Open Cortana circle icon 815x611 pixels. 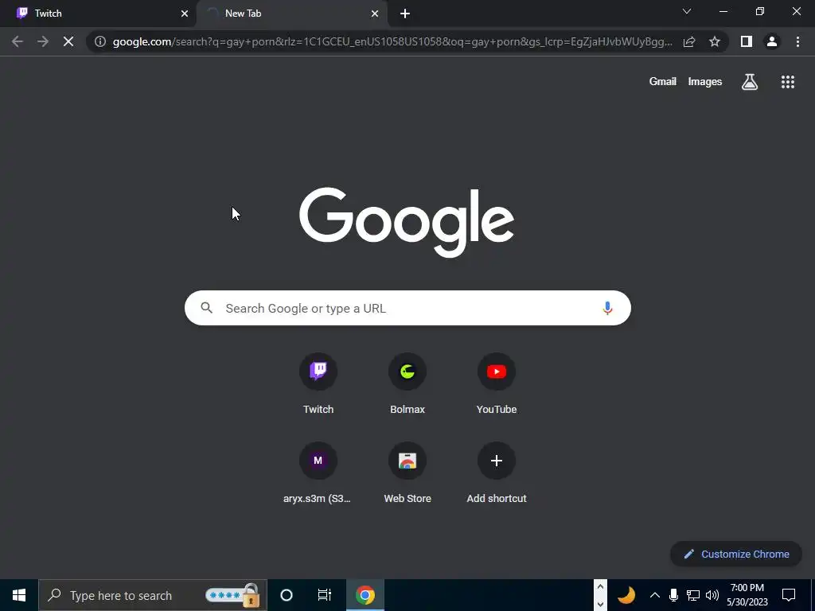[287, 595]
